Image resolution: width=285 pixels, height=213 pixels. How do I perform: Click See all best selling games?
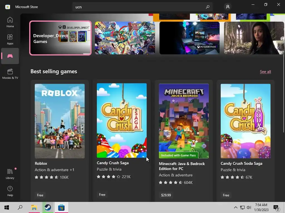pyautogui.click(x=265, y=72)
